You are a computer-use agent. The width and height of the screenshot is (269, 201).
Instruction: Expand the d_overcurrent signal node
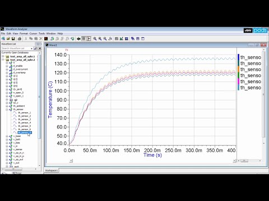point(7,69)
